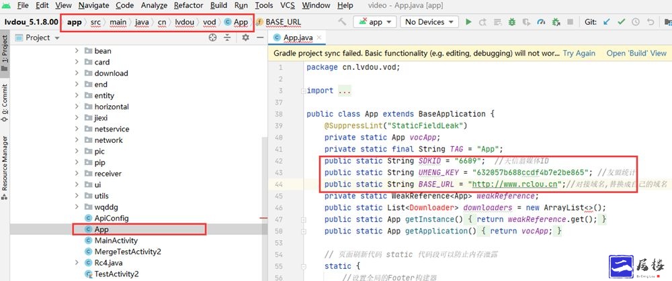This screenshot has width=672, height=281.
Task: Unfold the collapsed import block
Action: [x=304, y=91]
